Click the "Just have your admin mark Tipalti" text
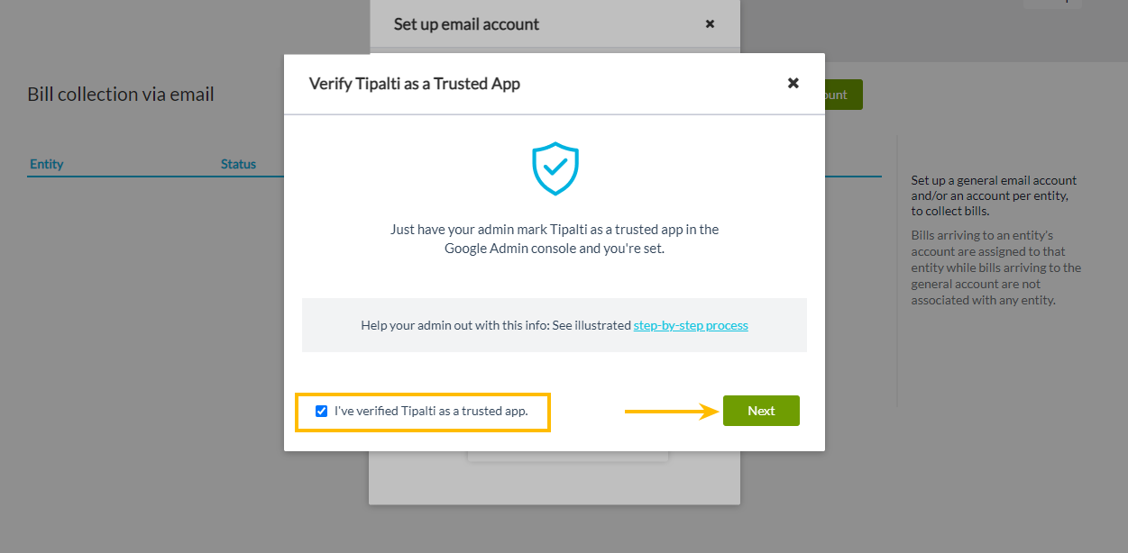The width and height of the screenshot is (1128, 553). point(555,229)
